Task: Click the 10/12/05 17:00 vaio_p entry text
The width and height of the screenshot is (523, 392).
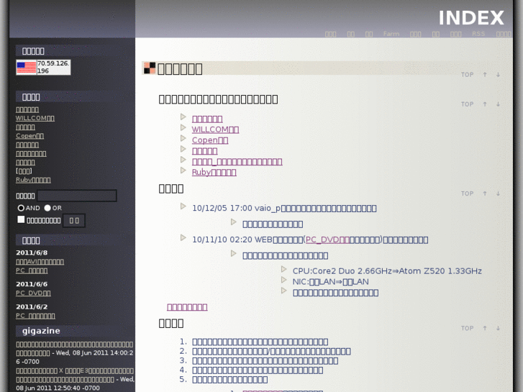Action: (284, 208)
